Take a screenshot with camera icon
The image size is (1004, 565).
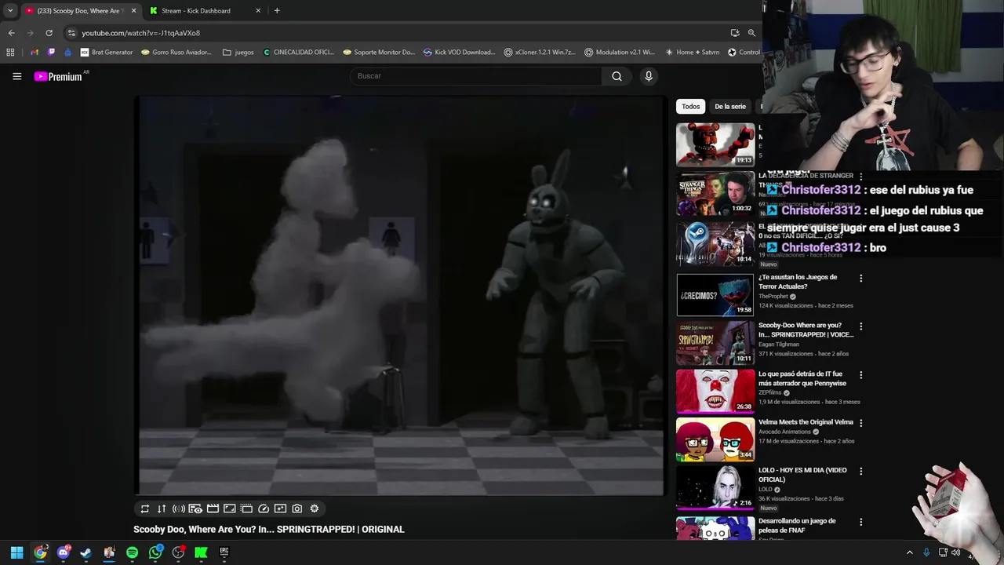pos(297,508)
